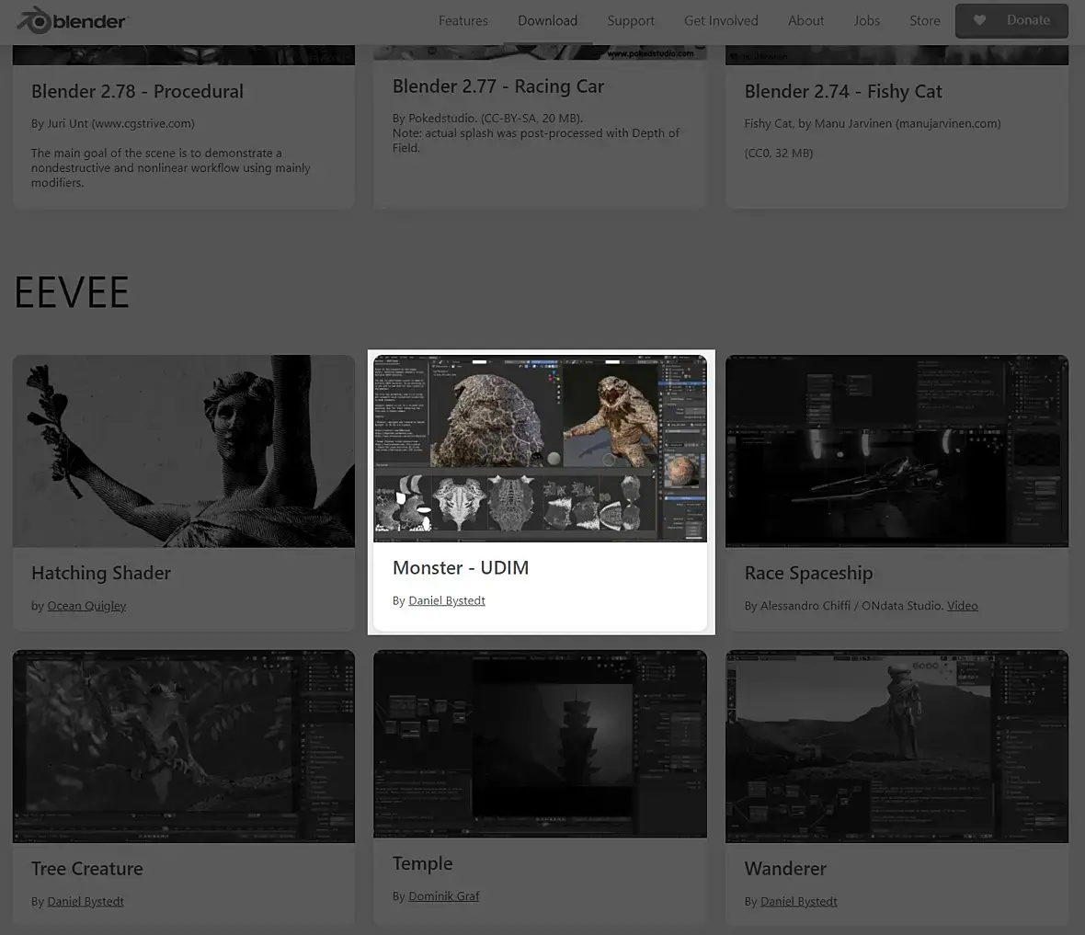Visit the Jobs page
1085x935 pixels.
click(866, 21)
